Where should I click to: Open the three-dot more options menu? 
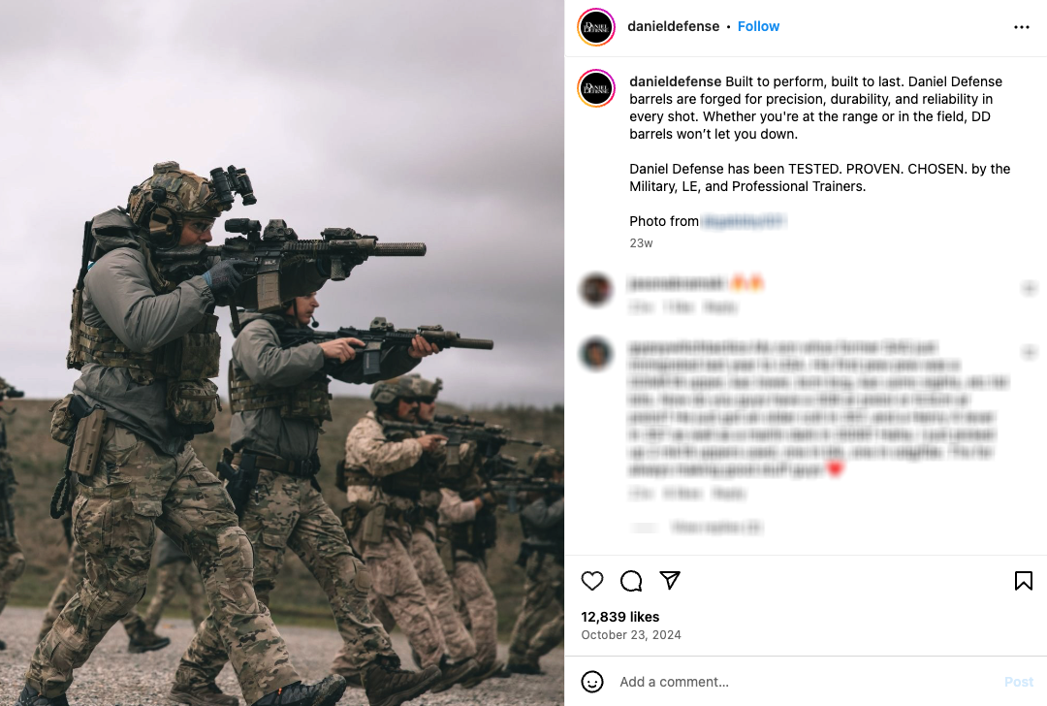[x=1022, y=27]
